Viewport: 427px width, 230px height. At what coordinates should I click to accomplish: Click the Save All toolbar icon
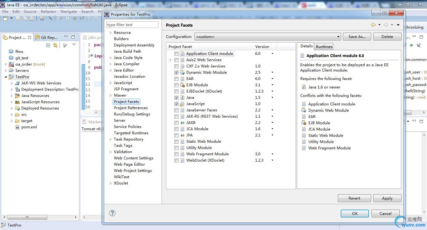pos(25,19)
